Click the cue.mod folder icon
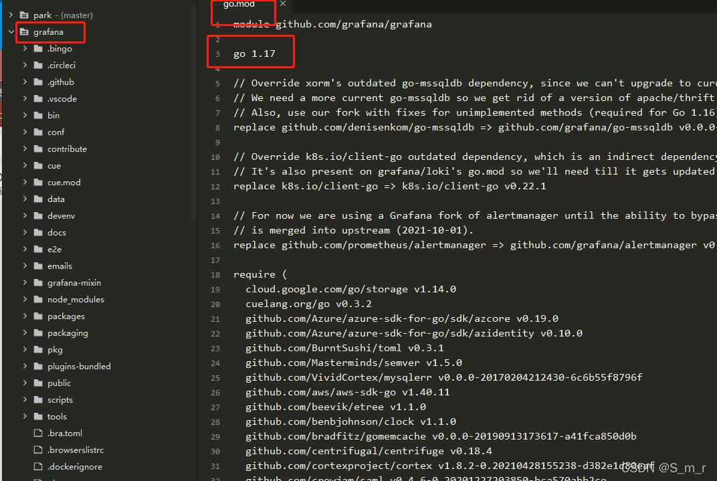The width and height of the screenshot is (717, 481). tap(38, 183)
